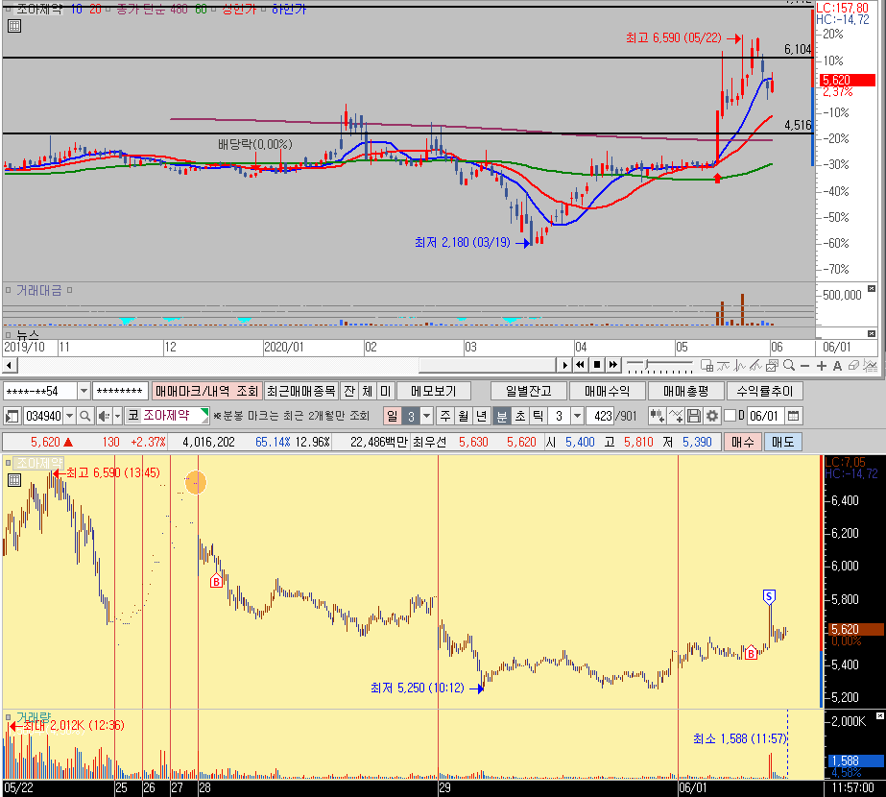This screenshot has height=797, width=886.
Task: Select the 분 (minute) period toggle
Action: click(x=501, y=416)
